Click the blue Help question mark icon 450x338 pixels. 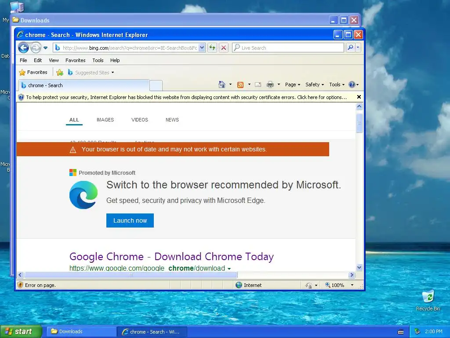click(x=352, y=84)
